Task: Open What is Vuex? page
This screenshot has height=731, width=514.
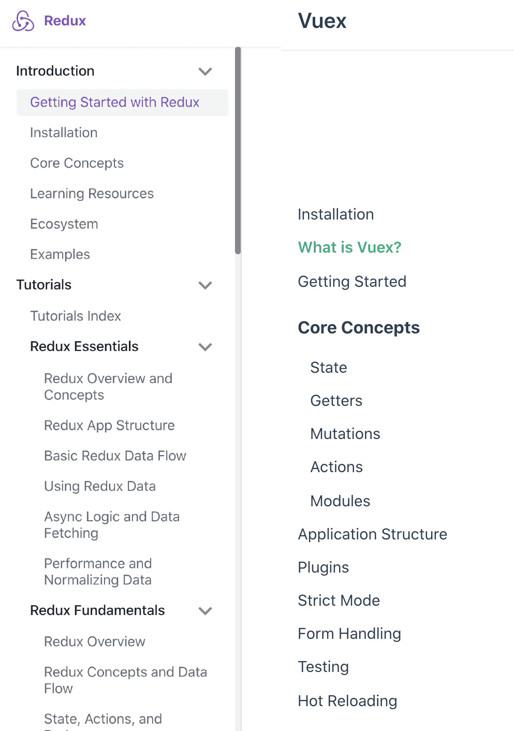Action: [x=349, y=247]
